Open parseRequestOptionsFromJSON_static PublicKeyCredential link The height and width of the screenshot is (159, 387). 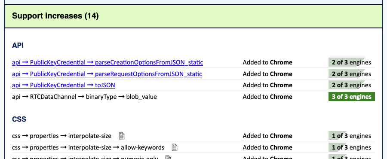(x=107, y=74)
